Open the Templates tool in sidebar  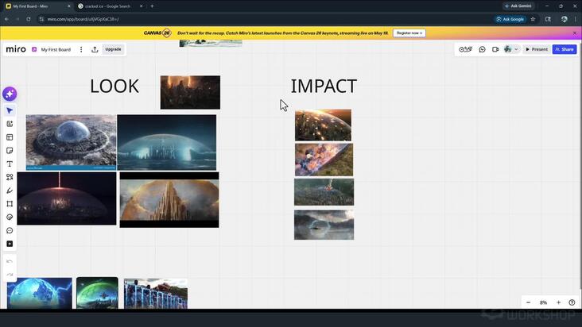pos(10,137)
